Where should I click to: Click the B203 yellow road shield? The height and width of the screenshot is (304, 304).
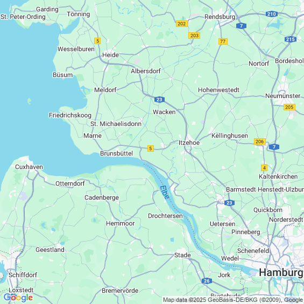coord(194,36)
